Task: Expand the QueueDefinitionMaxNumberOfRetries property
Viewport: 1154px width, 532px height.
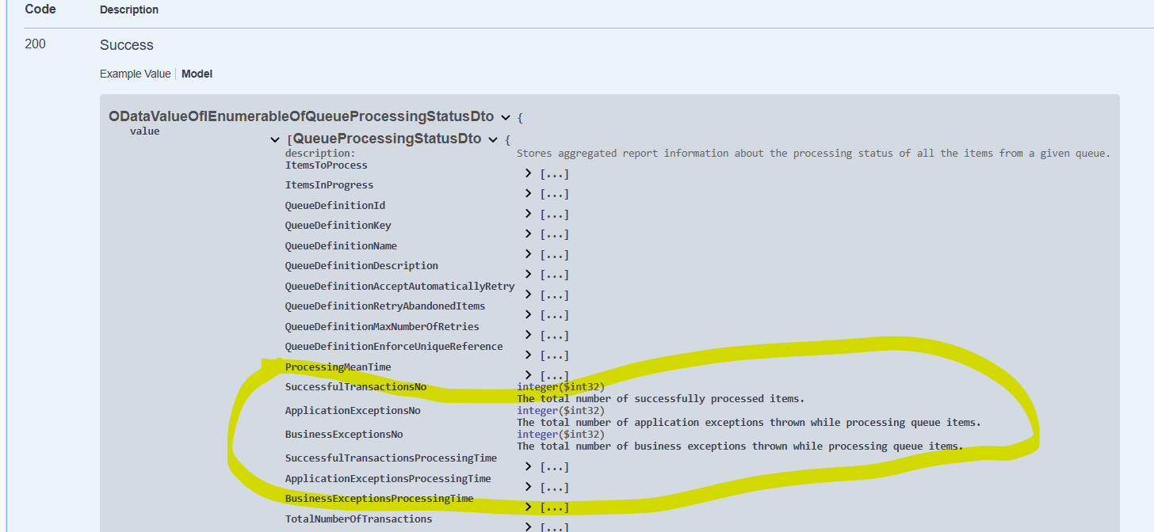Action: coord(527,334)
